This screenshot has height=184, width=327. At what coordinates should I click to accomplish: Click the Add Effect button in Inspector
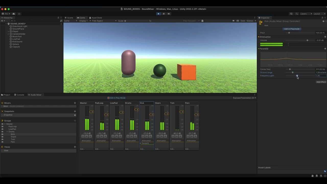[321, 82]
